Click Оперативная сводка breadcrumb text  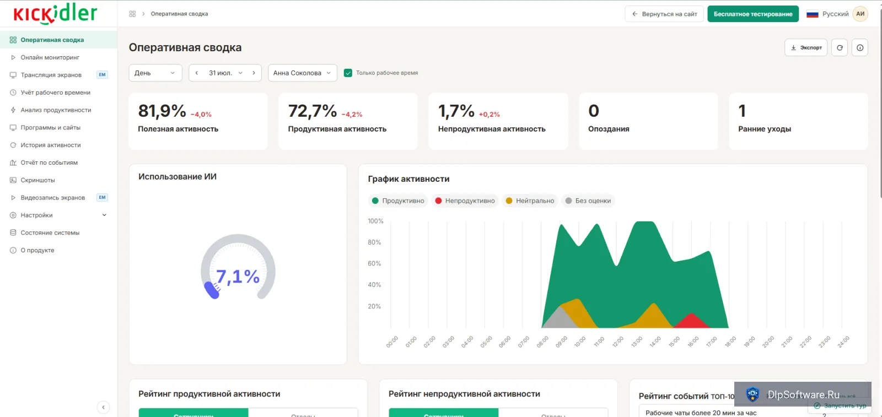point(180,14)
